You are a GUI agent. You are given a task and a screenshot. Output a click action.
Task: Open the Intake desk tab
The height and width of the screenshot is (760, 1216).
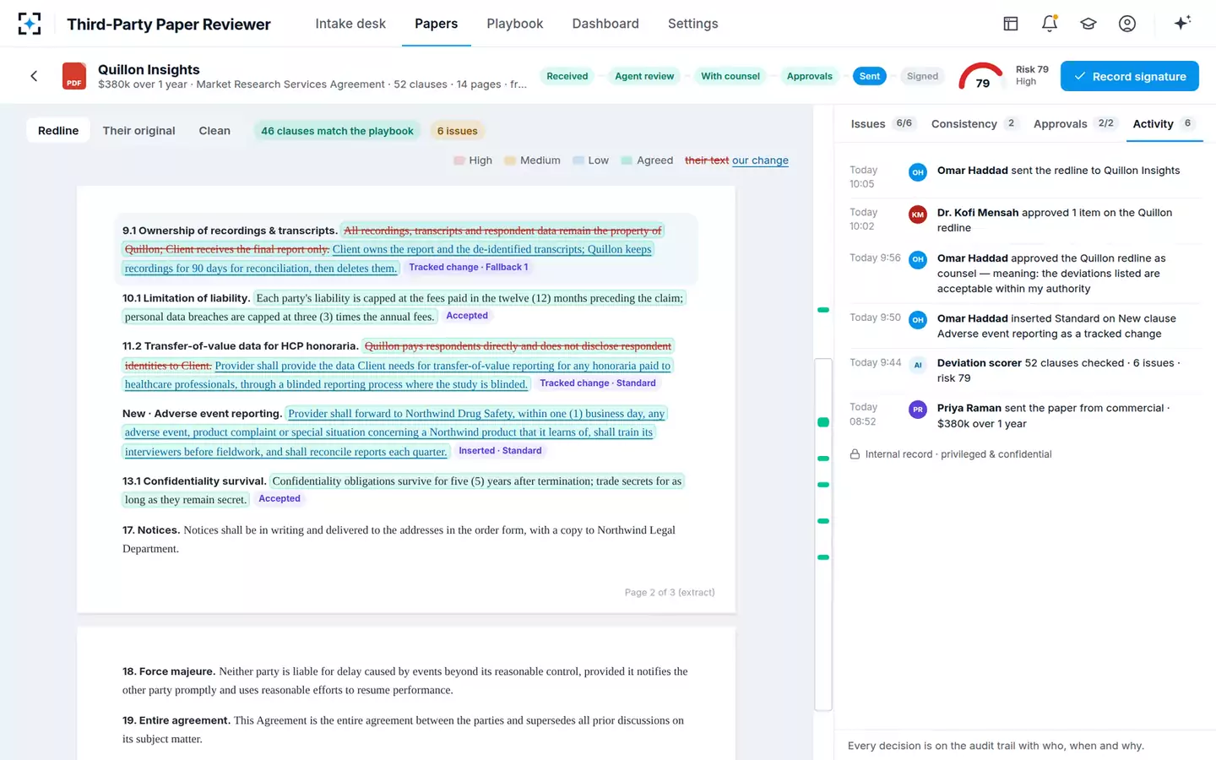pos(350,24)
